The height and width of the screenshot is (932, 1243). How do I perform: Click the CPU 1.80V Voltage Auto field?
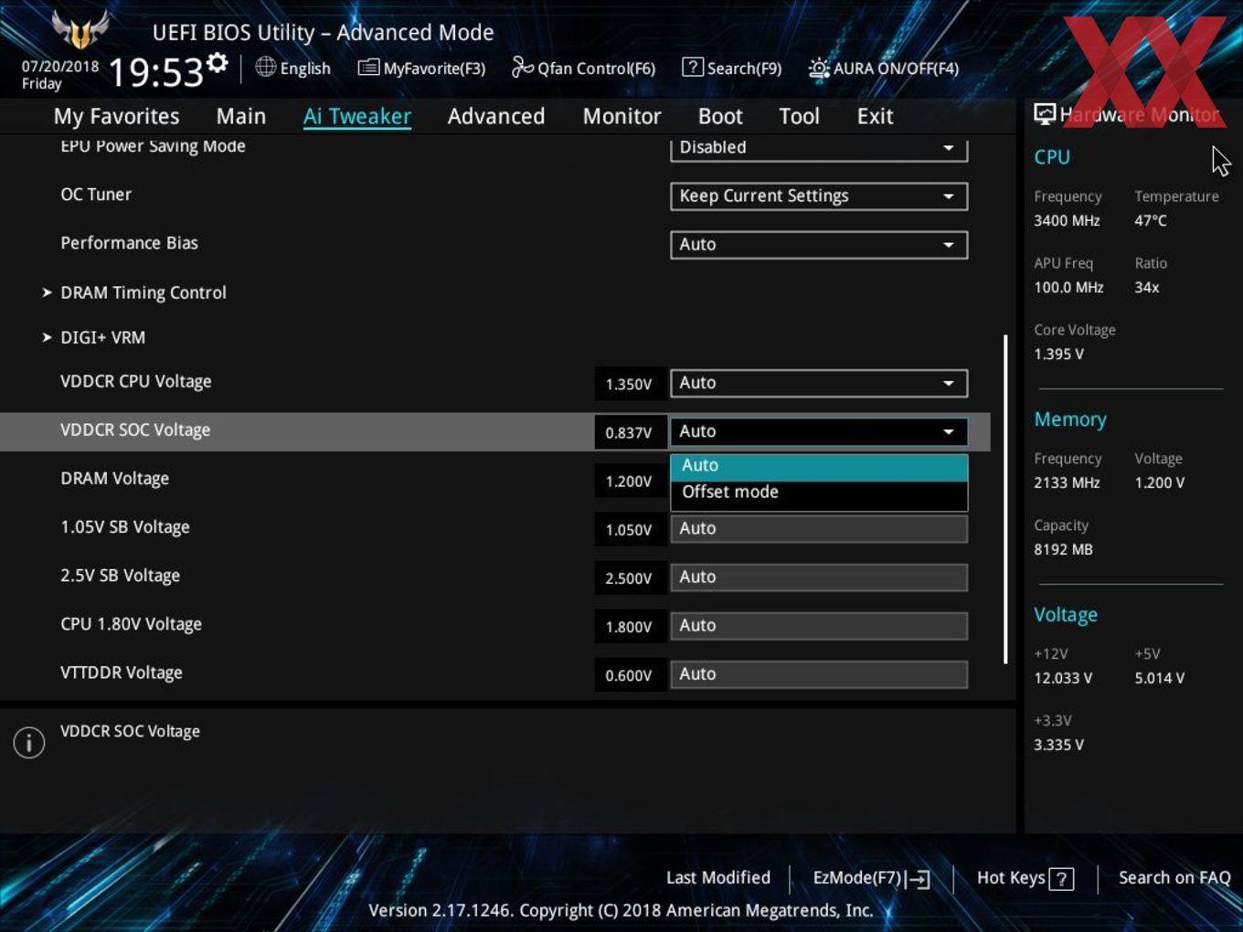[x=819, y=625]
